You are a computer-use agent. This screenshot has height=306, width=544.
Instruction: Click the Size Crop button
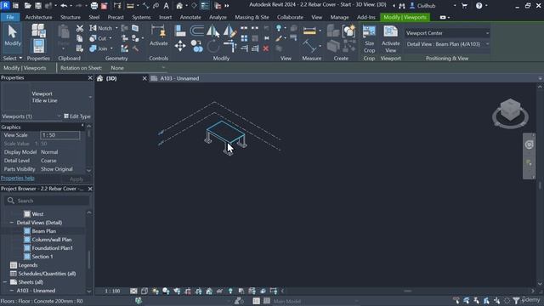pyautogui.click(x=369, y=39)
